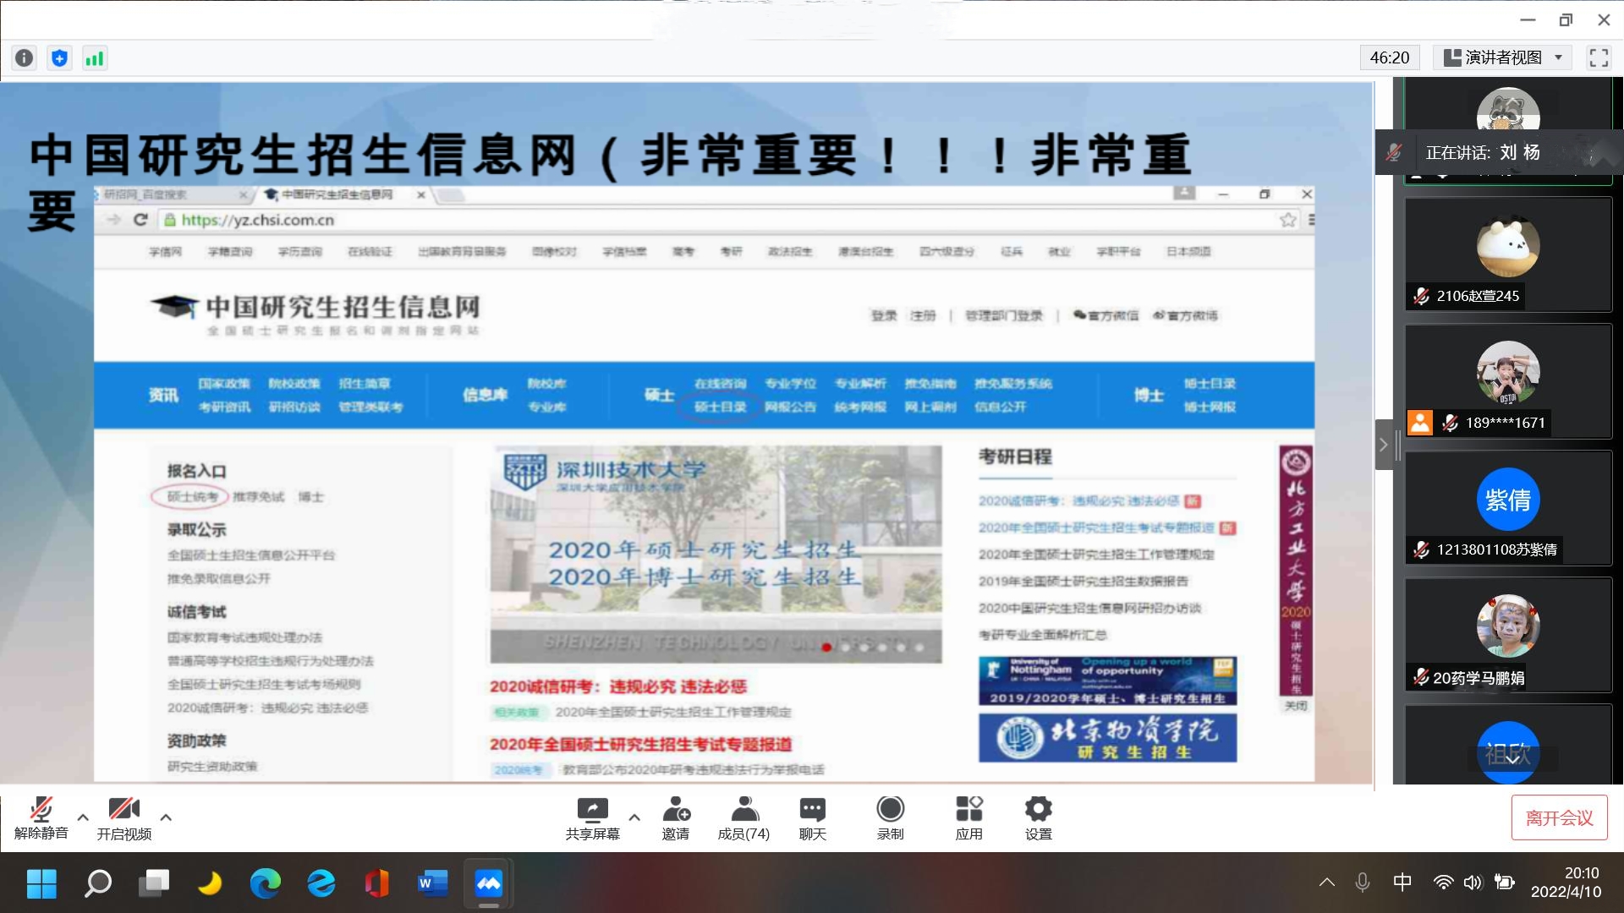Open the blue shield security icon

pyautogui.click(x=59, y=58)
